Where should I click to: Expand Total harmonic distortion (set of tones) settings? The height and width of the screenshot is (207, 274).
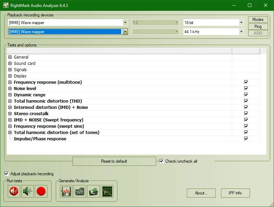(10, 133)
